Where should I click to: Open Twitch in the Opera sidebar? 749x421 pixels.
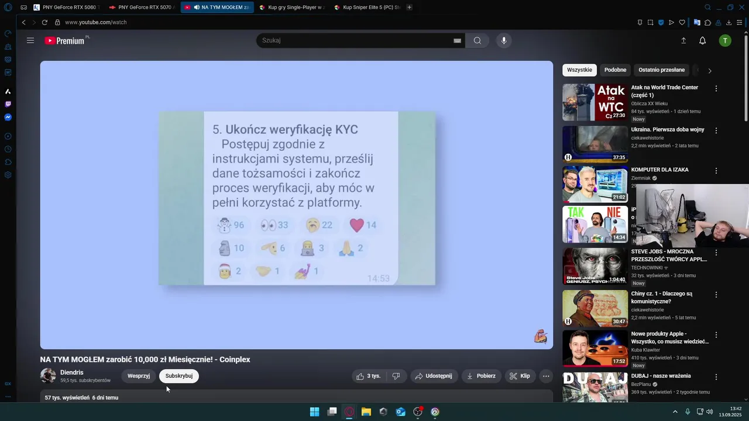pyautogui.click(x=8, y=104)
